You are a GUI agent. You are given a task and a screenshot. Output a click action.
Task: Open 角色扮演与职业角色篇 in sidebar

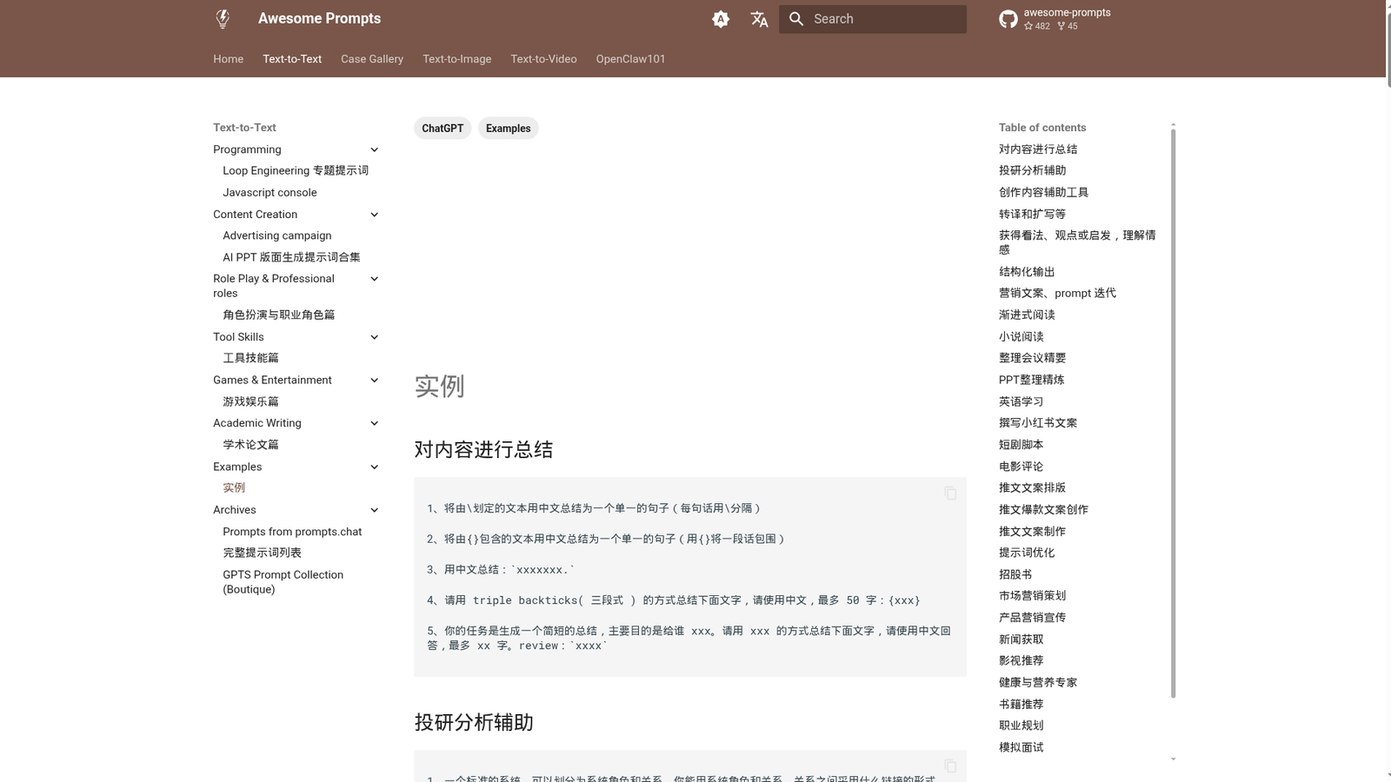[x=278, y=315]
